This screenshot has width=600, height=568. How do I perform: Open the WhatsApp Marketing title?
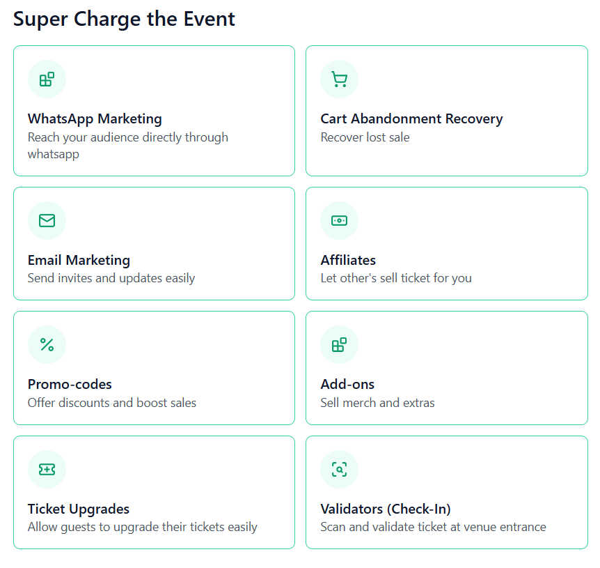tap(95, 119)
